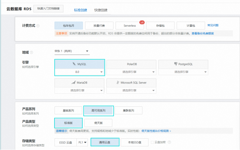Select 本地SSD盘 storage type

pyautogui.click(x=134, y=142)
